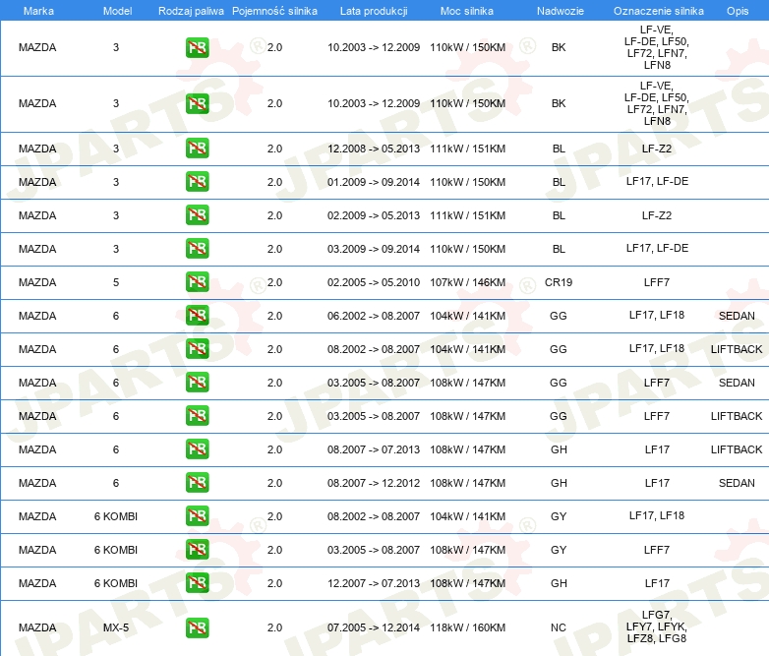Click the CR19 body code cell
The height and width of the screenshot is (656, 769).
[x=559, y=282]
